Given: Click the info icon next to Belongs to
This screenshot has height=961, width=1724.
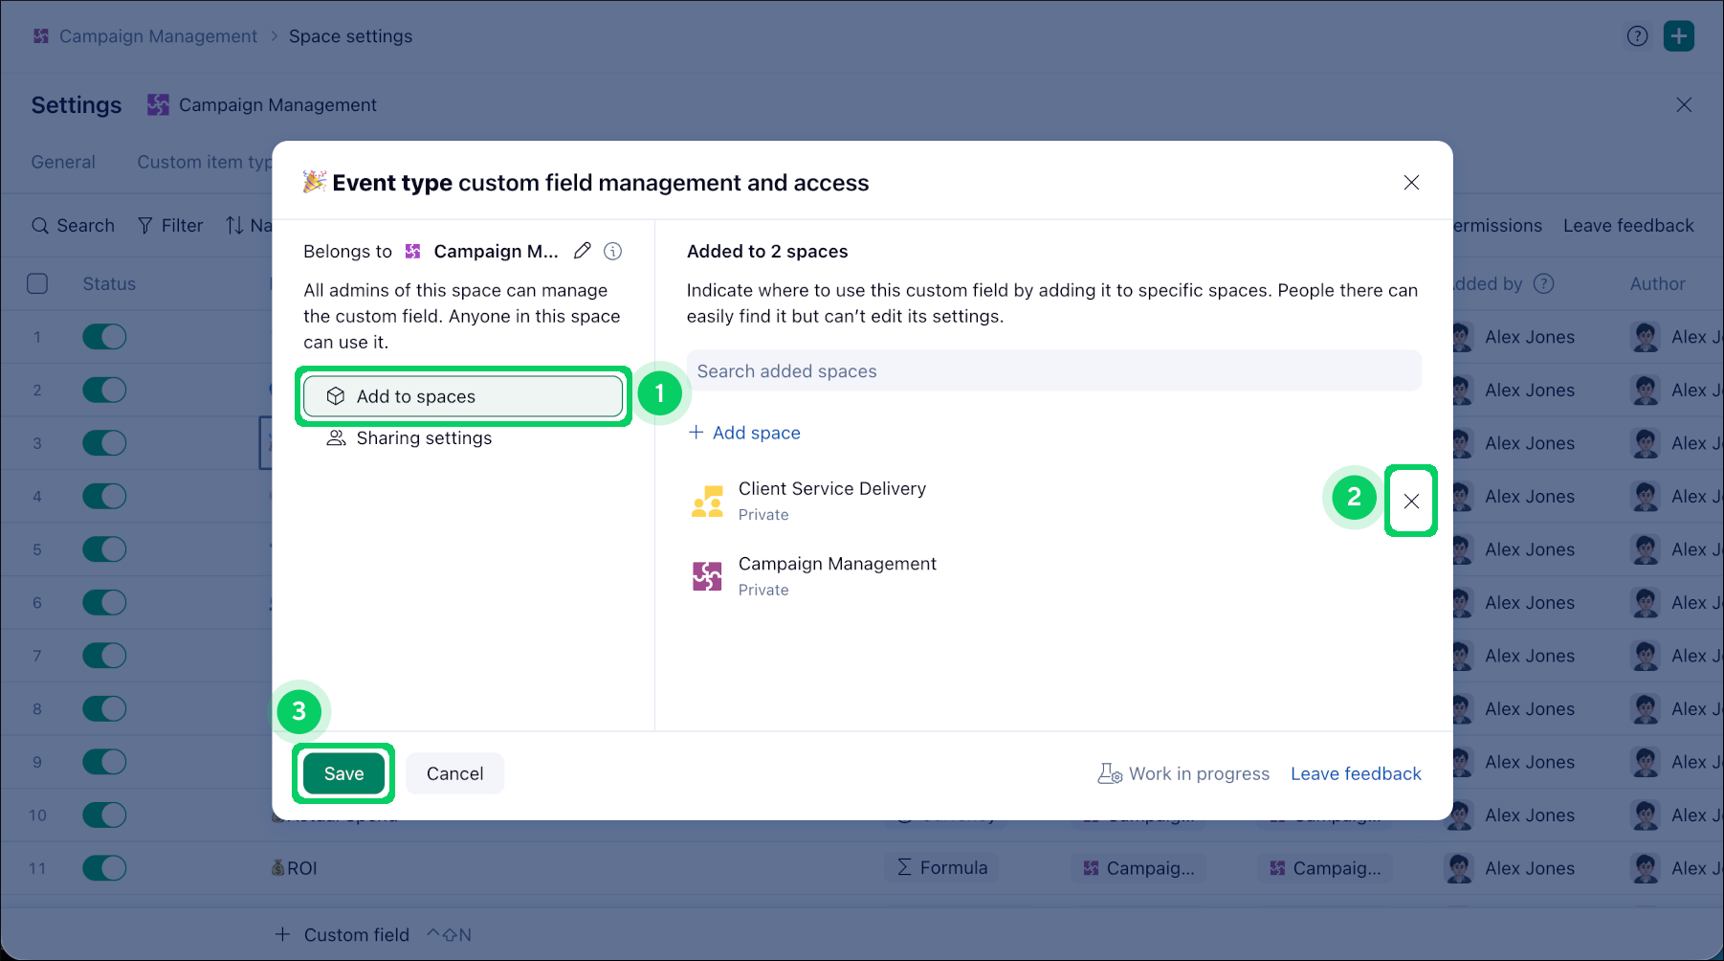Looking at the screenshot, I should coord(613,251).
